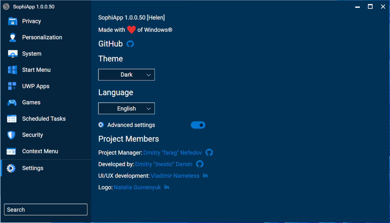Click the Settings gear icon in sidebar

[x=11, y=168]
